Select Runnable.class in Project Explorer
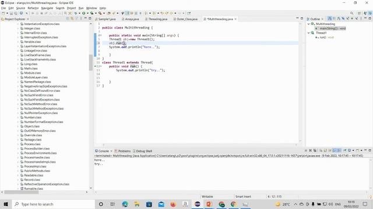 click(34, 189)
